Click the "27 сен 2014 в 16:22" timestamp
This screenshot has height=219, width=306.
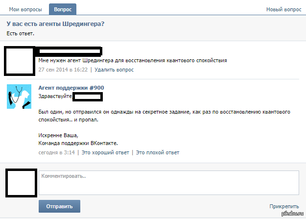(63, 70)
